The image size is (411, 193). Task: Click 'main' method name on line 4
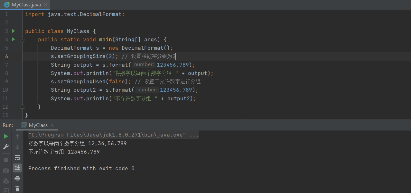(105, 39)
